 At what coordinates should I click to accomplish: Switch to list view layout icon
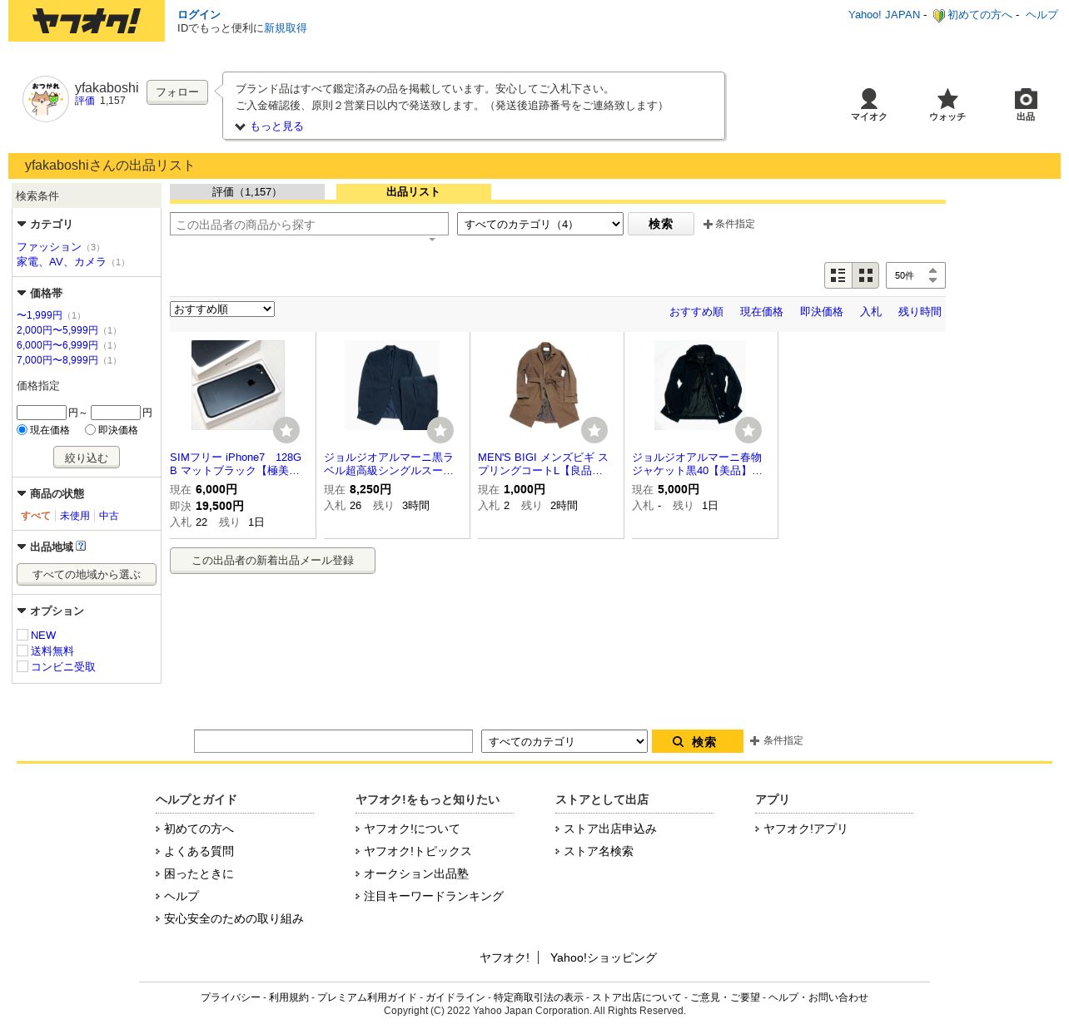pyautogui.click(x=838, y=275)
